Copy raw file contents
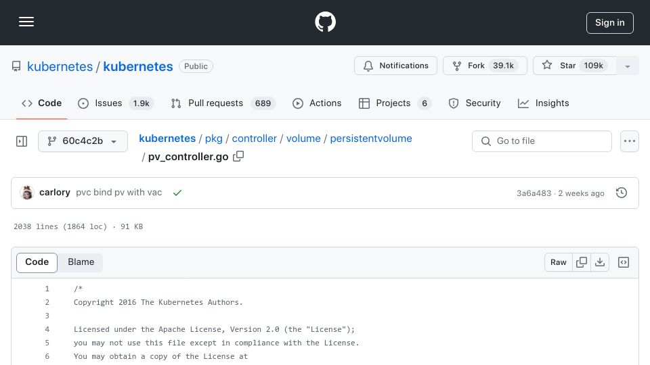Image resolution: width=650 pixels, height=365 pixels. (x=582, y=262)
